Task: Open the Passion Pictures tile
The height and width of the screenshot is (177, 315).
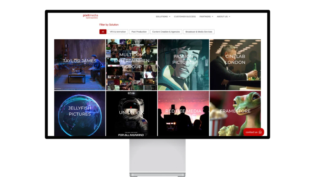Action: (183, 65)
